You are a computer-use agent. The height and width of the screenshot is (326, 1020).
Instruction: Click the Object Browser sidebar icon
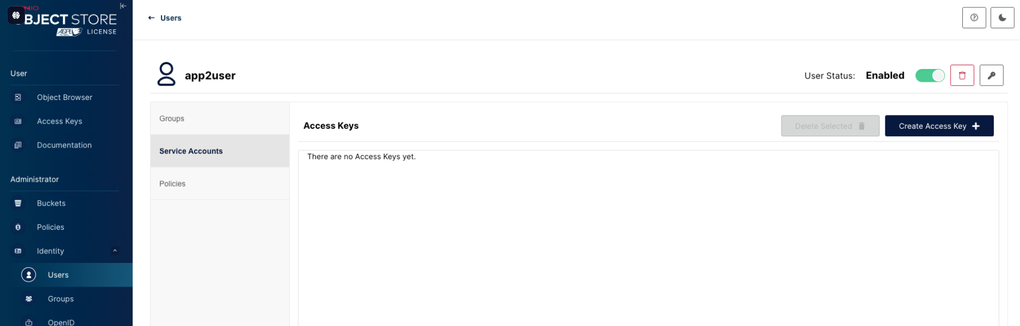pos(18,97)
